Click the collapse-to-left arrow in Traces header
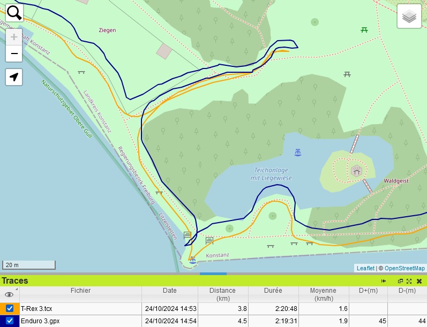Screen dimensions: 427x327 [384, 281]
